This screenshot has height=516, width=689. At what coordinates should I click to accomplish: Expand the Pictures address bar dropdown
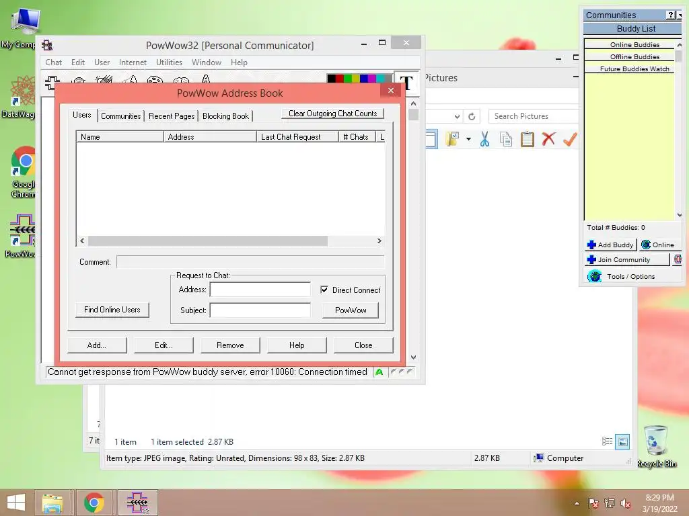(457, 116)
